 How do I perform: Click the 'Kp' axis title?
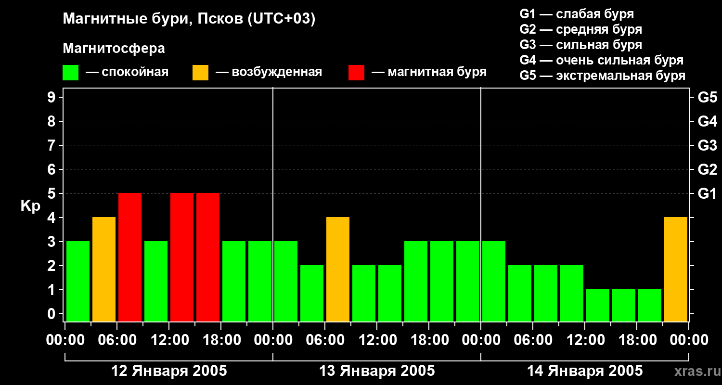[x=30, y=205]
